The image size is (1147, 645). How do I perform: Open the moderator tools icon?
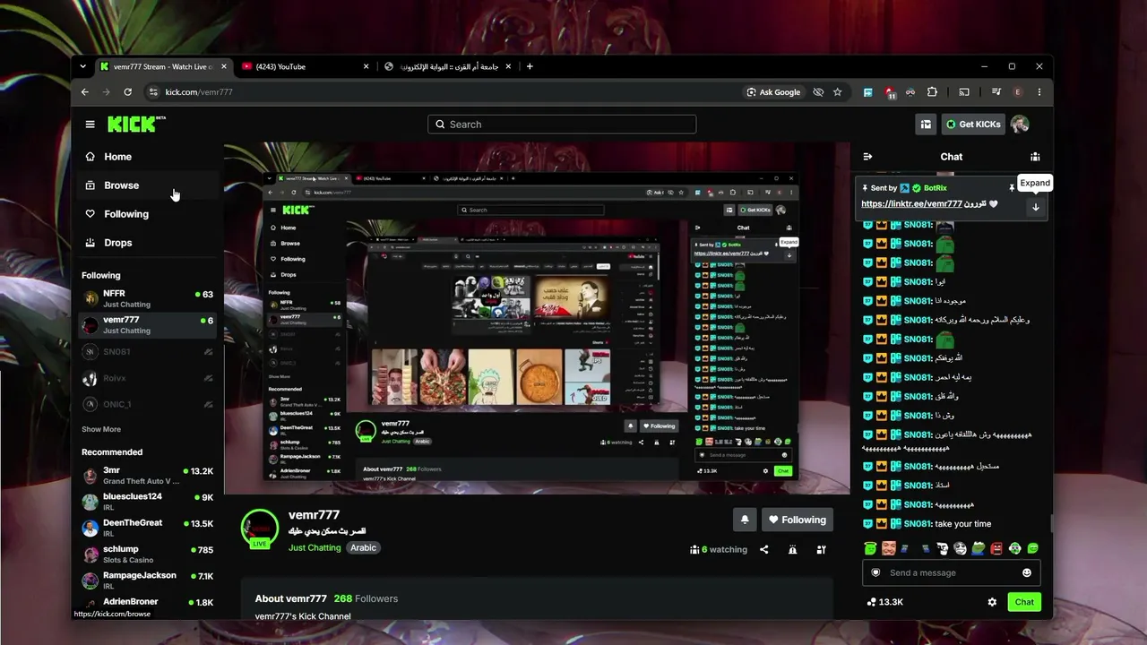pos(822,550)
